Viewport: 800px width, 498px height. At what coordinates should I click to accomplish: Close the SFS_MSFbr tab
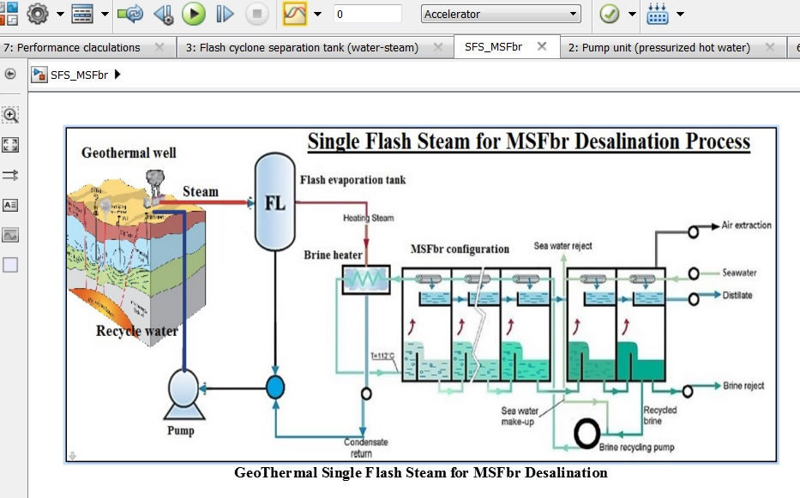[542, 46]
